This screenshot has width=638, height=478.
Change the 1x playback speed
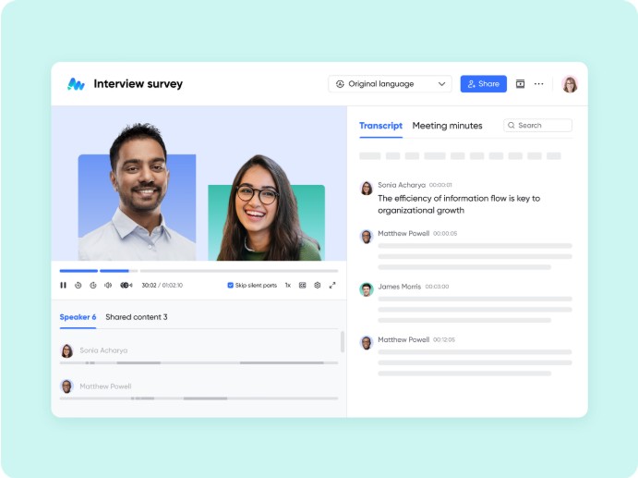click(x=287, y=286)
